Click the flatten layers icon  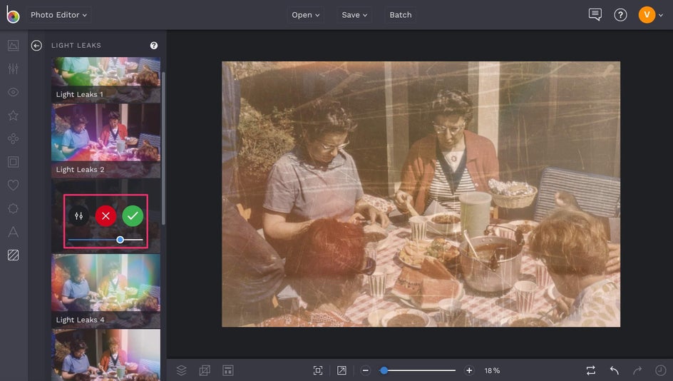[x=205, y=370]
